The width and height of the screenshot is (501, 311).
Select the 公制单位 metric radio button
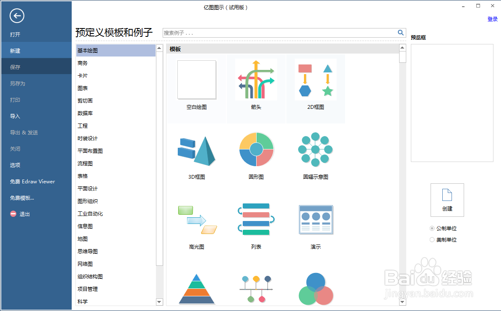click(x=432, y=229)
